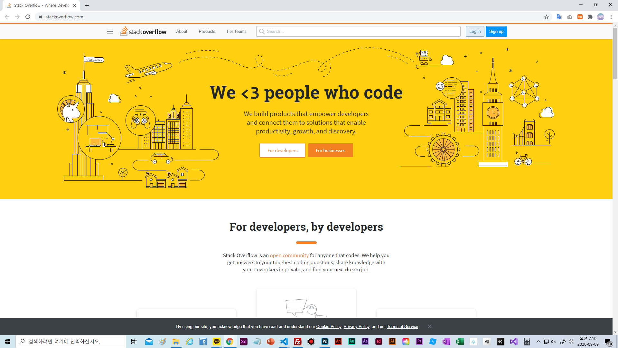Open the Google Translate extension
This screenshot has width=618, height=348.
pyautogui.click(x=559, y=17)
